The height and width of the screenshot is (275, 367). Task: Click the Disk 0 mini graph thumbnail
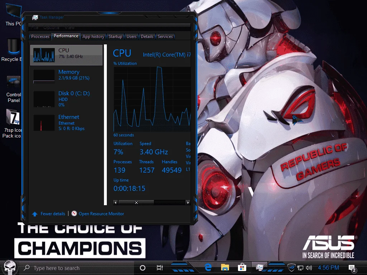44,99
